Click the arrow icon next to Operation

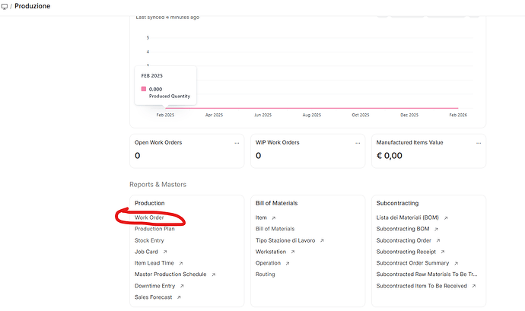[x=288, y=263]
